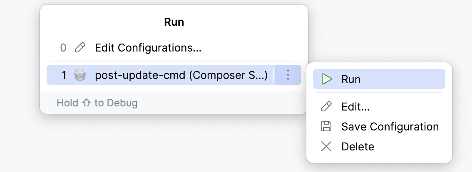The height and width of the screenshot is (172, 472).
Task: Click the X icon beside Delete
Action: tap(327, 146)
